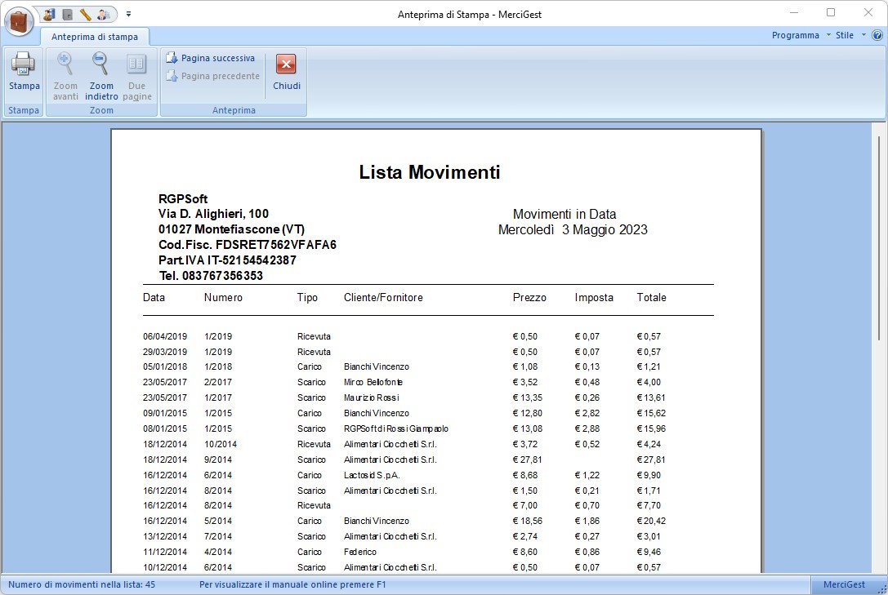Click the customers database quick access icon
The image size is (888, 595).
pyautogui.click(x=49, y=14)
